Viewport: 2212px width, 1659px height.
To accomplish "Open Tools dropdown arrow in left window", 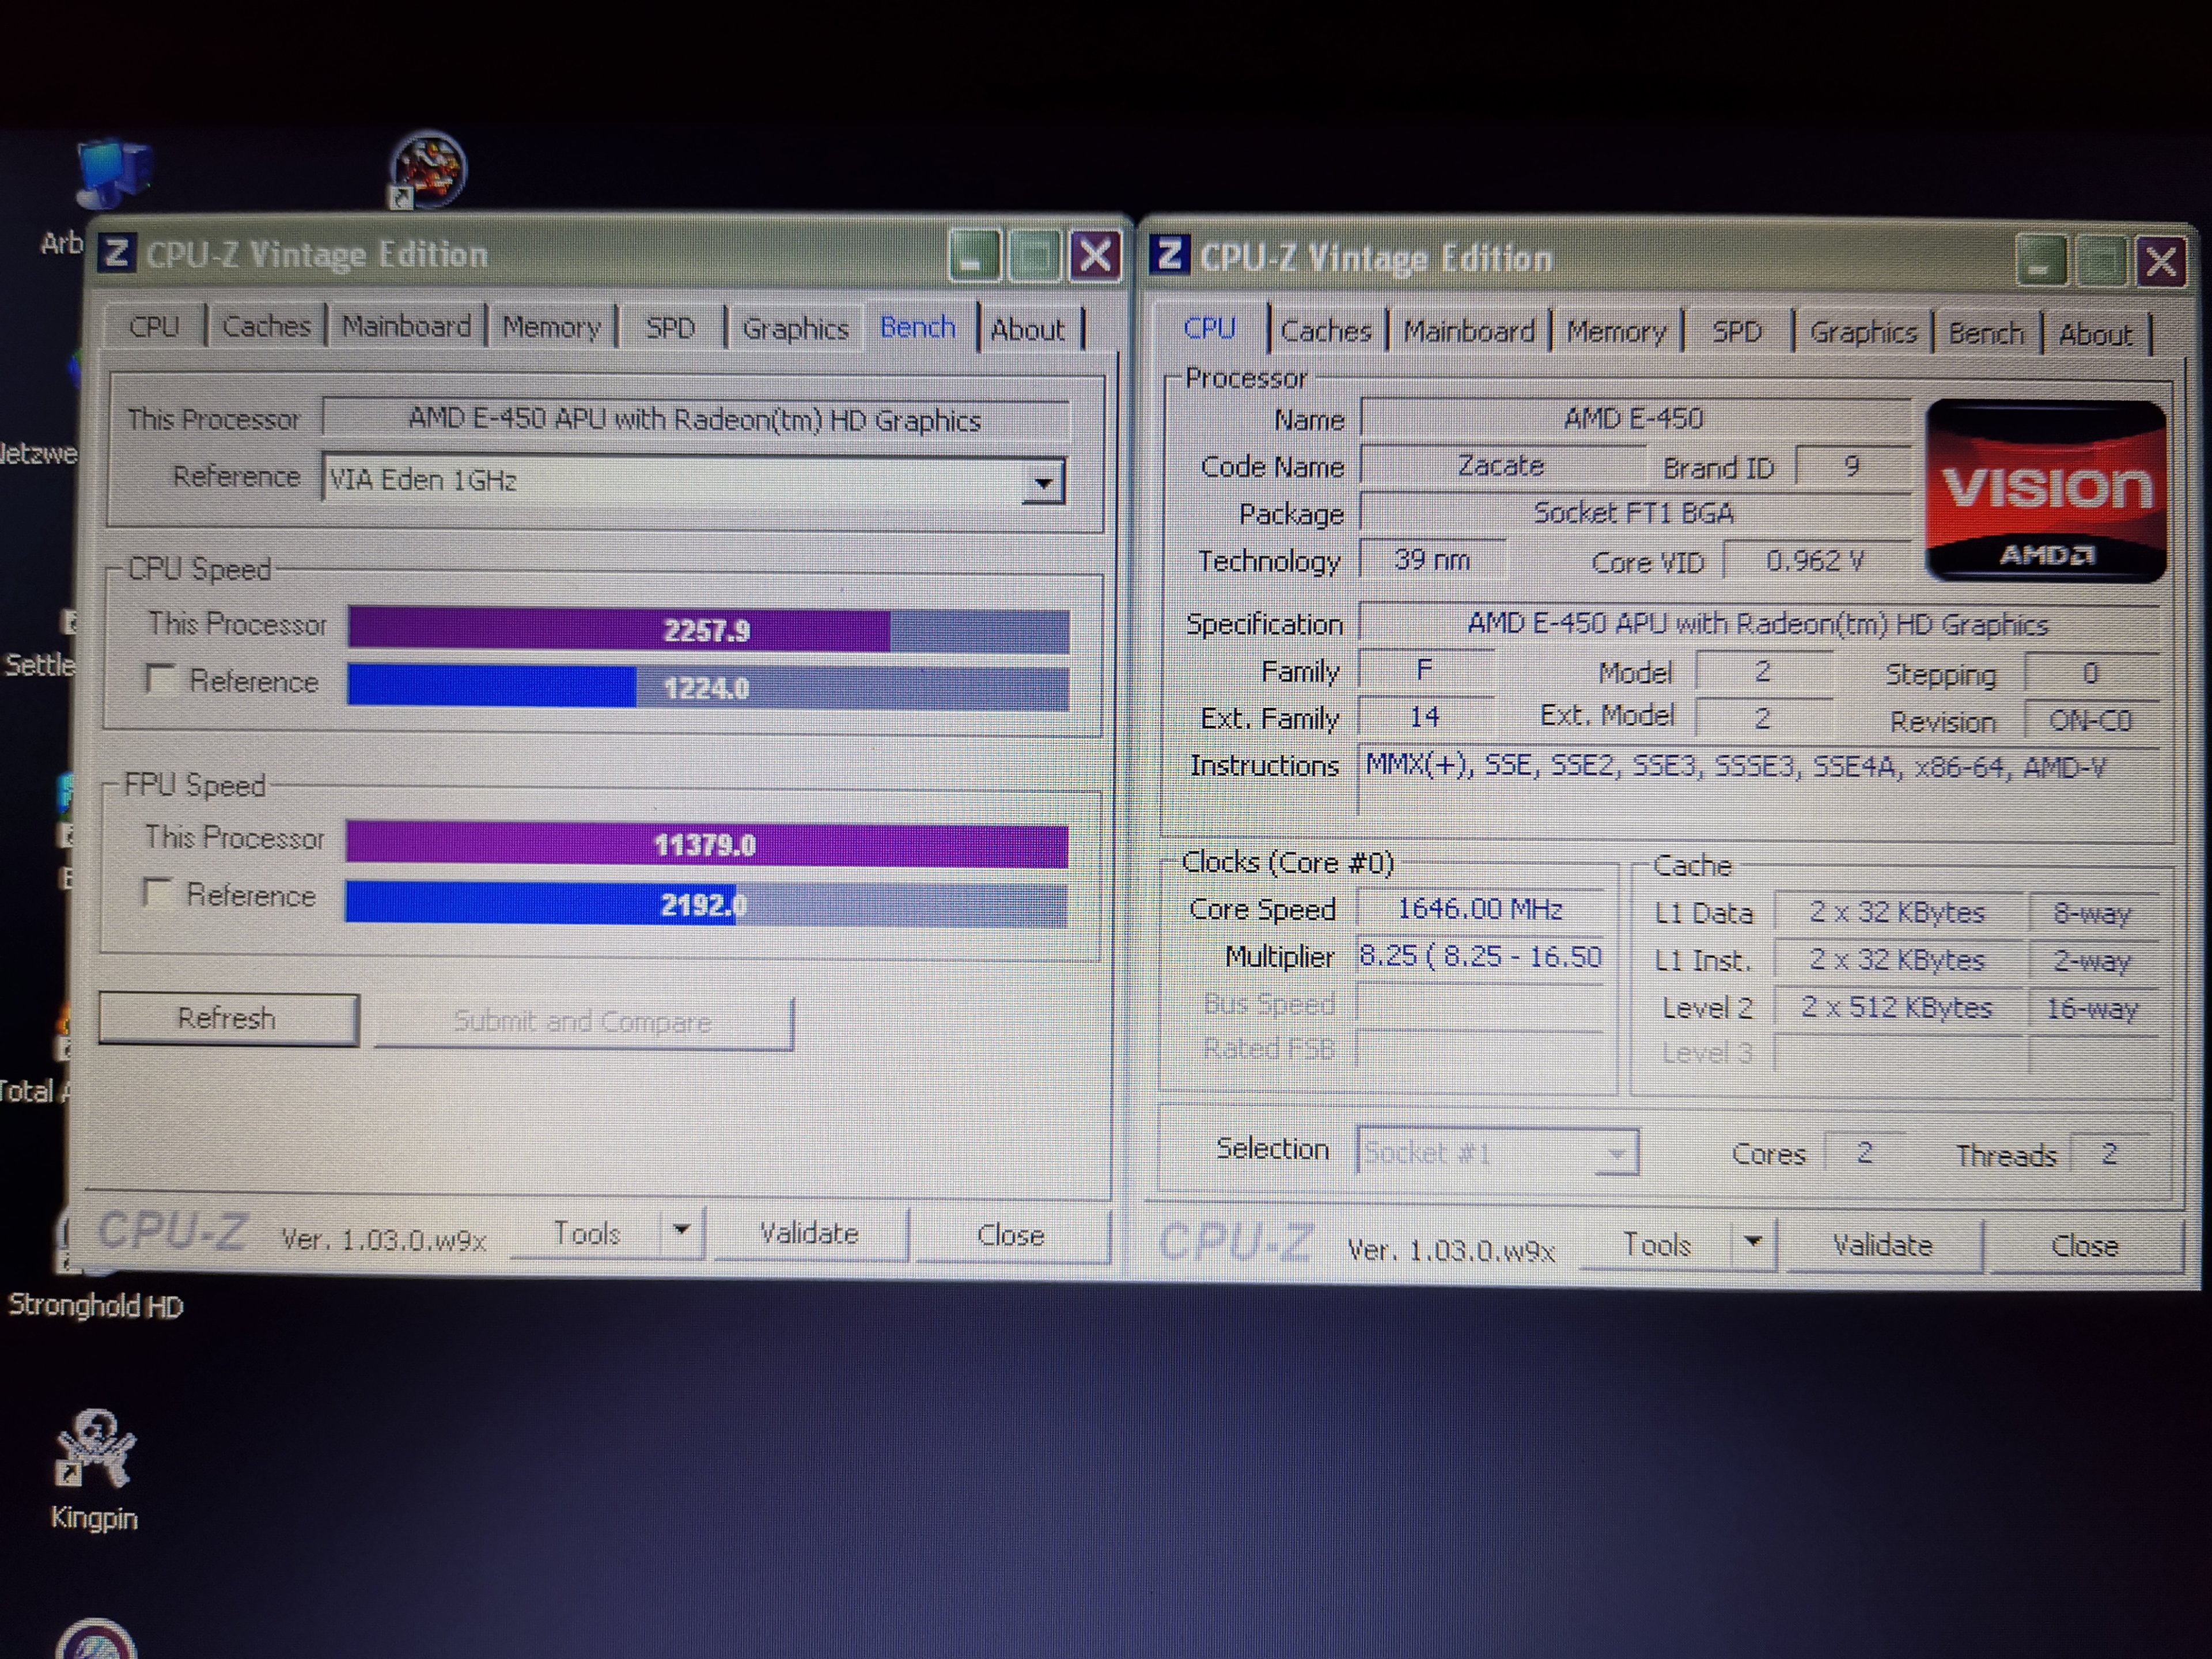I will point(681,1230).
